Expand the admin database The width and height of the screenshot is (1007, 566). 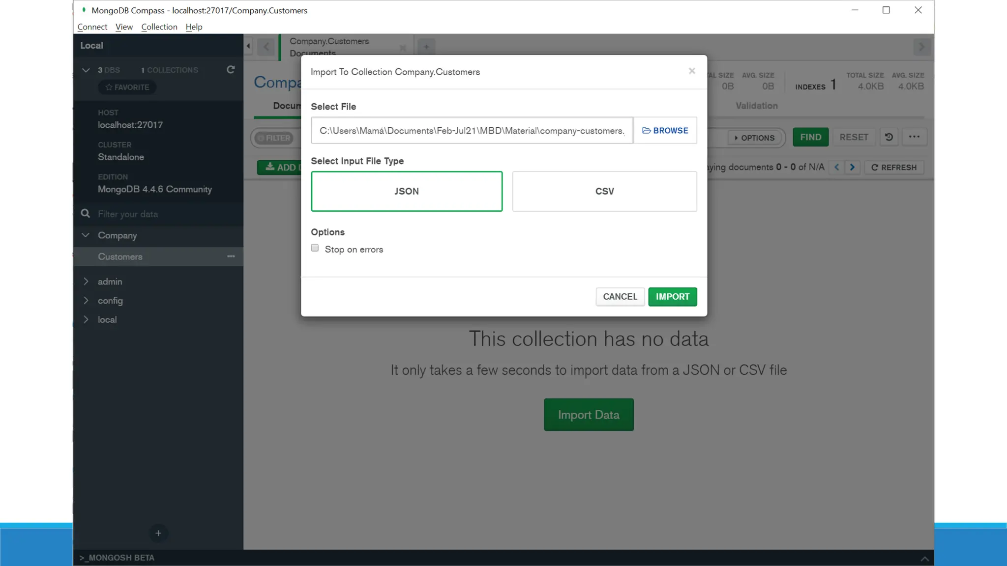[86, 282]
